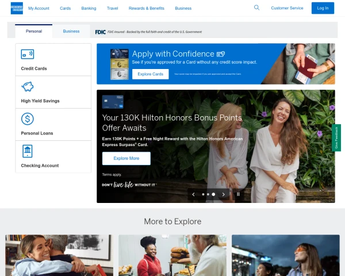Click the American Express logo

click(x=17, y=8)
